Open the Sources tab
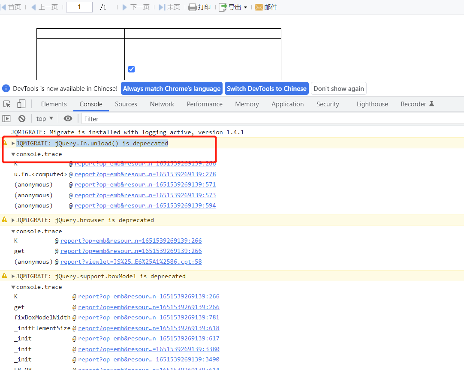 [x=126, y=104]
